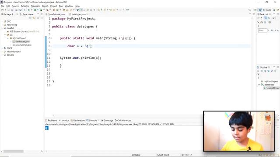280x157 pixels.
Task: Expand the JRE System Library node
Action: click(5, 31)
